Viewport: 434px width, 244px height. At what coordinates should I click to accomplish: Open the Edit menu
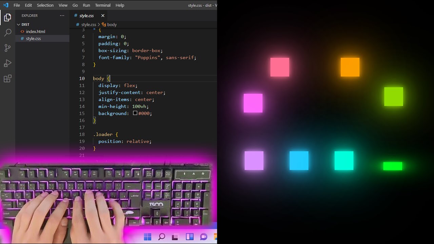coord(28,5)
